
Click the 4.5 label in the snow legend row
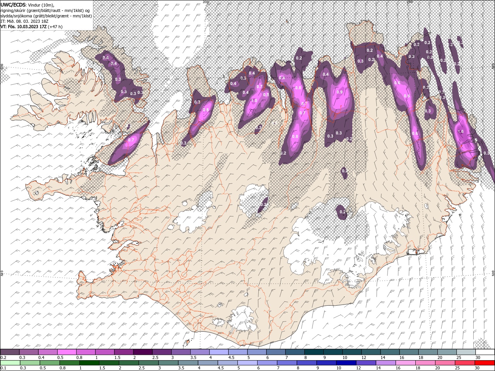(x=231, y=357)
